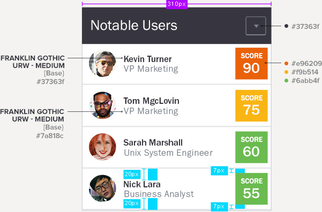Open Tom MgcLovin's name link

point(151,101)
